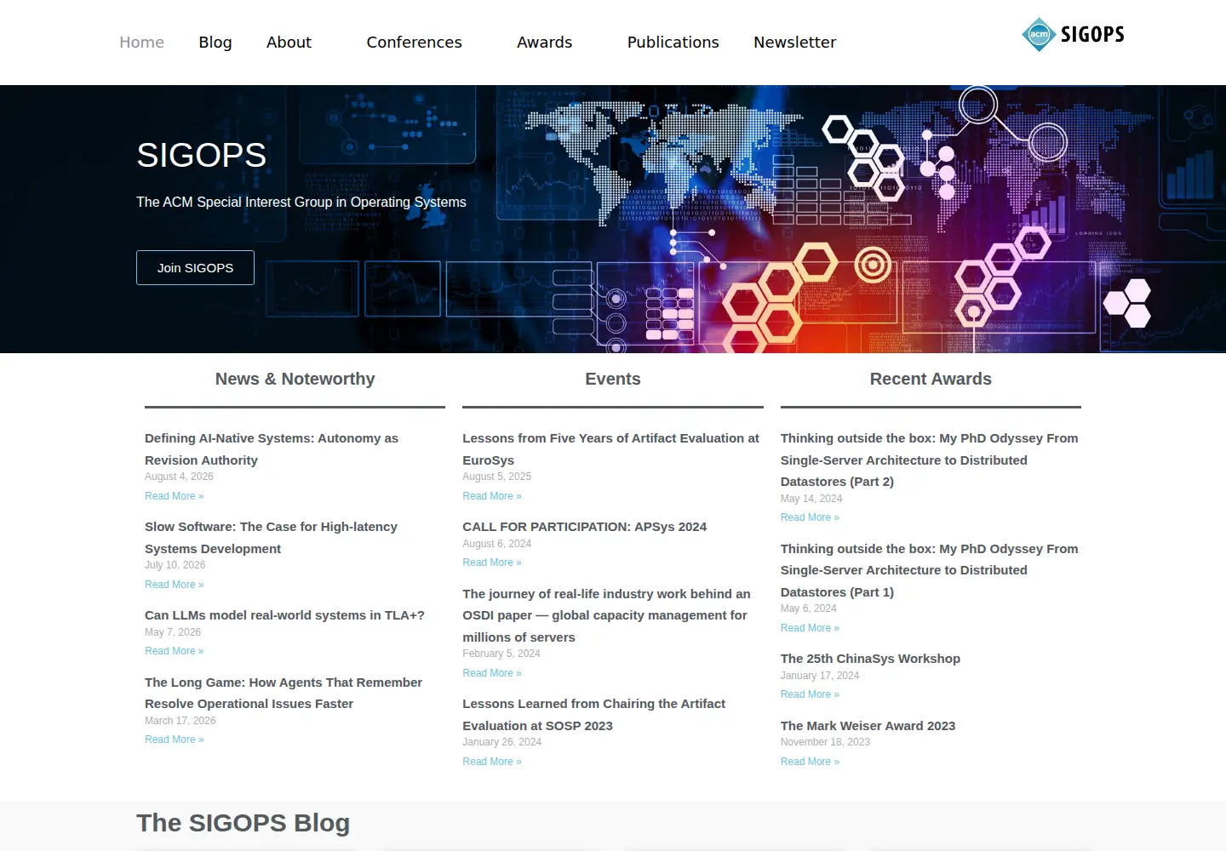Open 'Lessons from Five Years of Artifact Evaluation'
This screenshot has width=1226, height=851.
610,449
